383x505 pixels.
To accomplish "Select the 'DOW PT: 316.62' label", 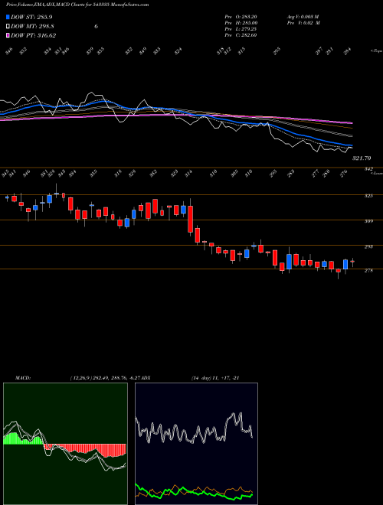I will tap(33, 35).
